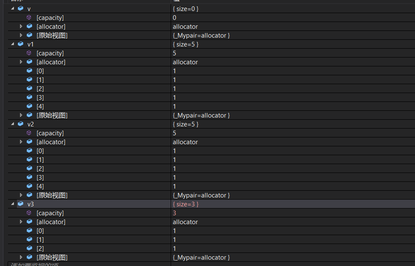Click the purple capacity icon under v3
415x266 pixels.
click(29, 213)
